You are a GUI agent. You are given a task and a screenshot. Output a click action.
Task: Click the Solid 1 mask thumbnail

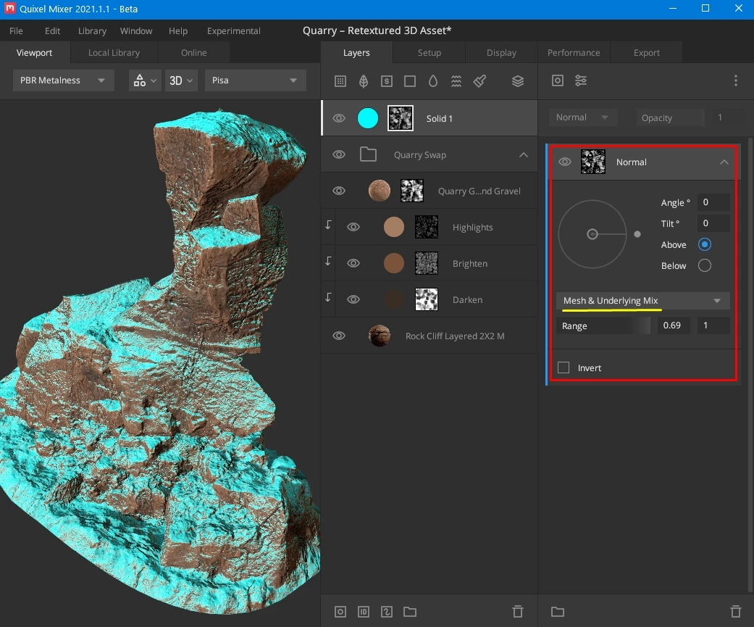tap(401, 118)
